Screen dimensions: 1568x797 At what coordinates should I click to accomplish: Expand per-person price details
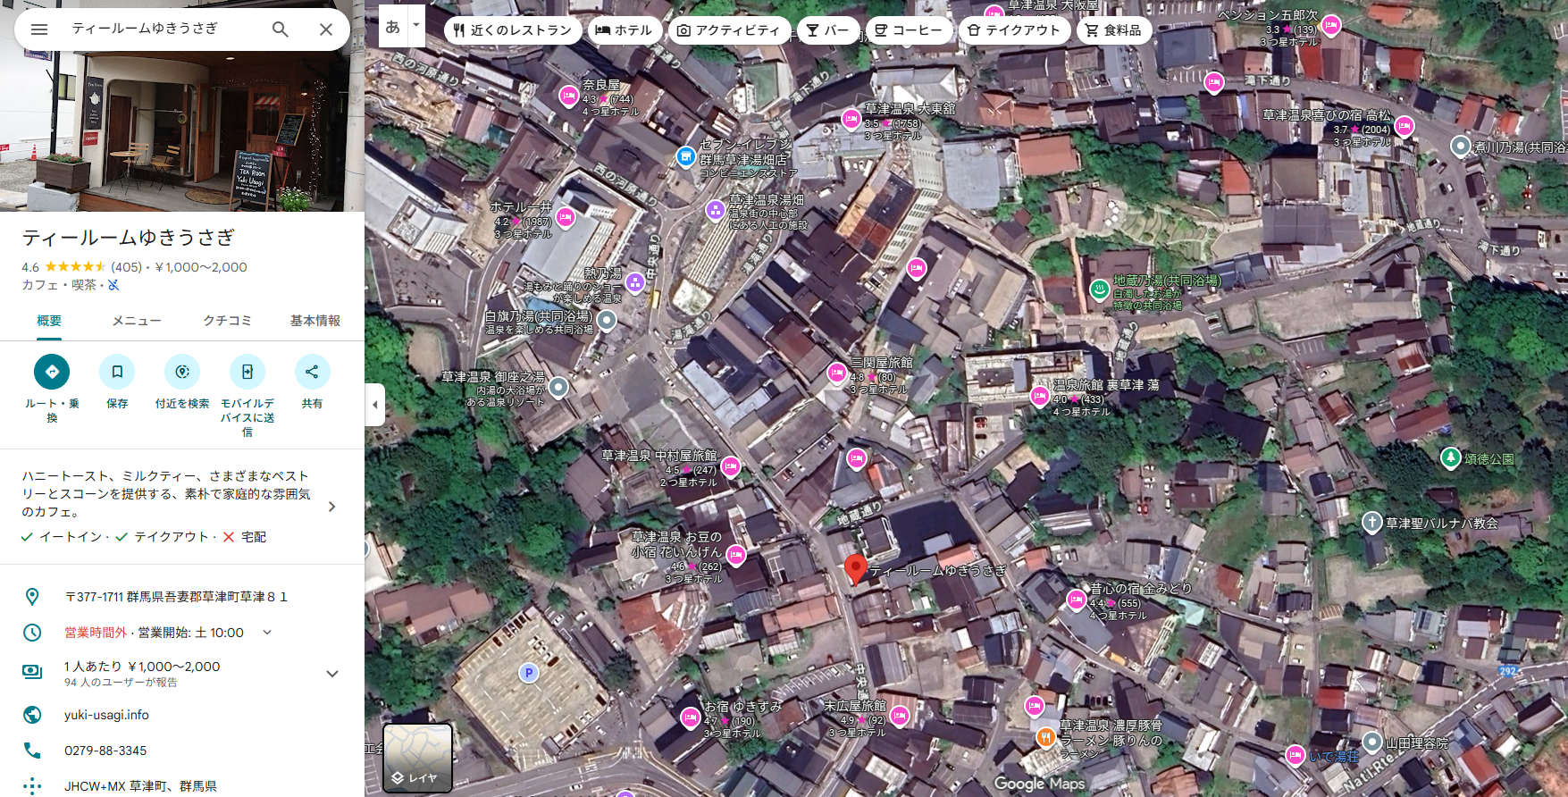(x=332, y=674)
